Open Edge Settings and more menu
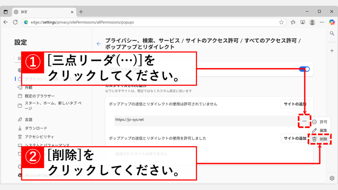The height and width of the screenshot is (190, 338). pyautogui.click(x=322, y=22)
